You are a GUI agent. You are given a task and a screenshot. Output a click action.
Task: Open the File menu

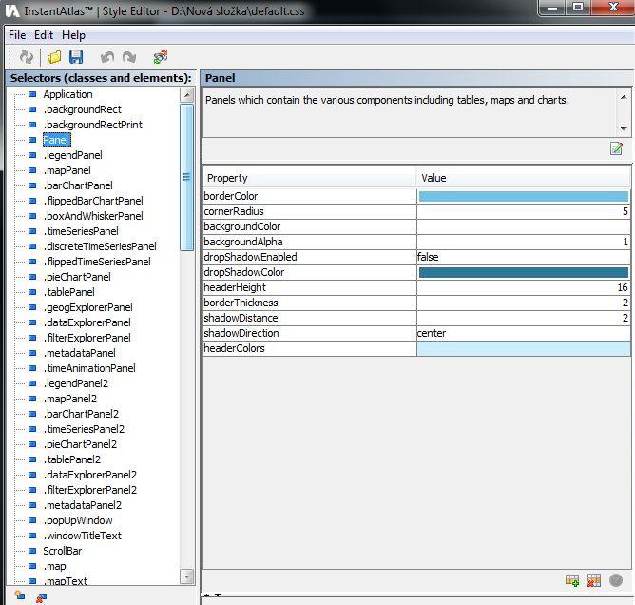[17, 35]
